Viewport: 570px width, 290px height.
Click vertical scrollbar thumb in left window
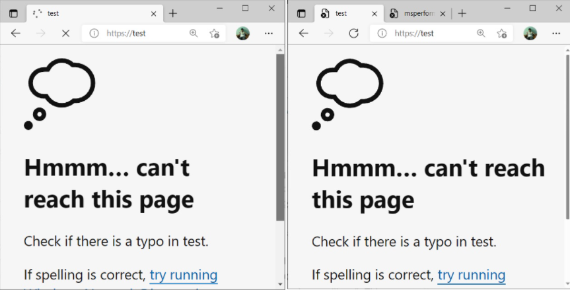click(280, 137)
